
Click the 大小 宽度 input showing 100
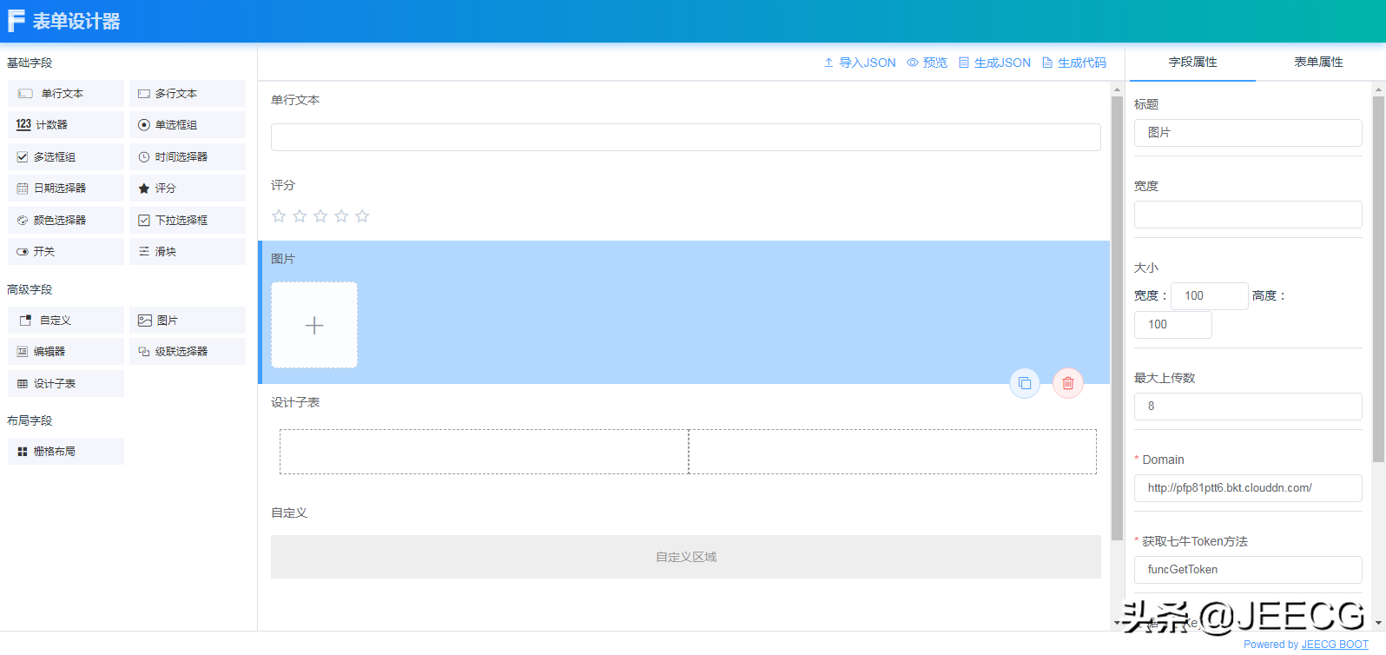point(1210,296)
